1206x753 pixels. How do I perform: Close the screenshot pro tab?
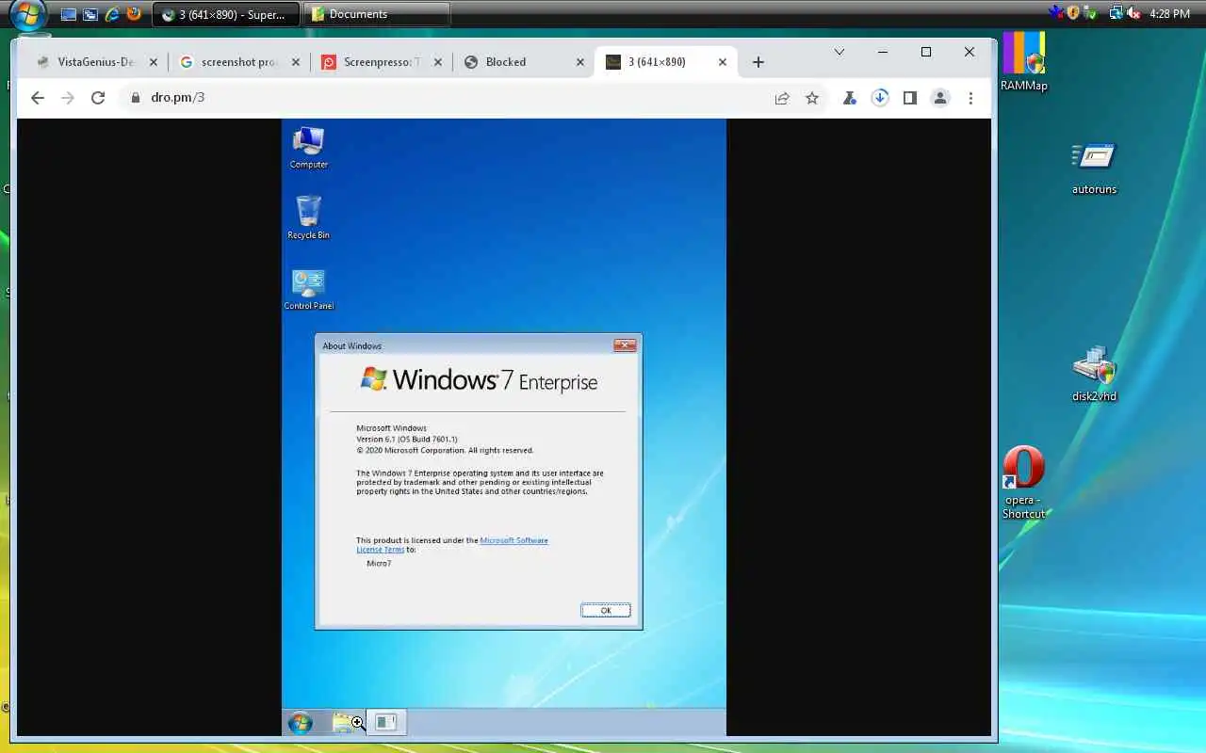click(296, 62)
